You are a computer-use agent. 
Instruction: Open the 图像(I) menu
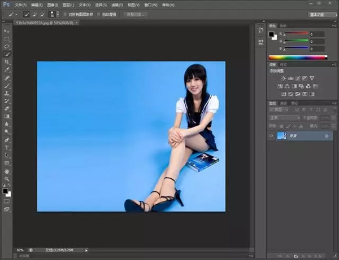[x=53, y=5]
